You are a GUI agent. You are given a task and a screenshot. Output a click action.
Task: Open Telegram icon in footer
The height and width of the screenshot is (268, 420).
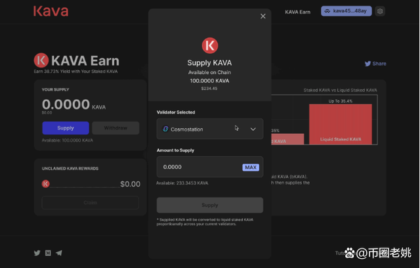click(x=59, y=253)
